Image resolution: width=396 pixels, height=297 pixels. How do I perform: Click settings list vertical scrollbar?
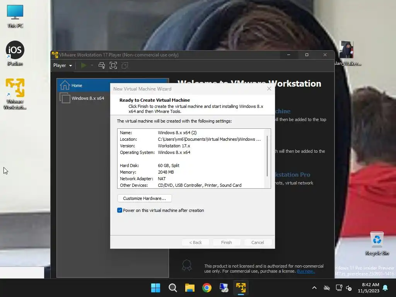pos(267,156)
